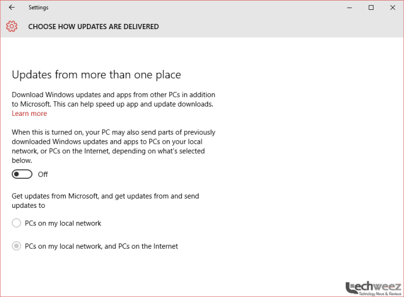Go back with the arrow icon

click(12, 8)
